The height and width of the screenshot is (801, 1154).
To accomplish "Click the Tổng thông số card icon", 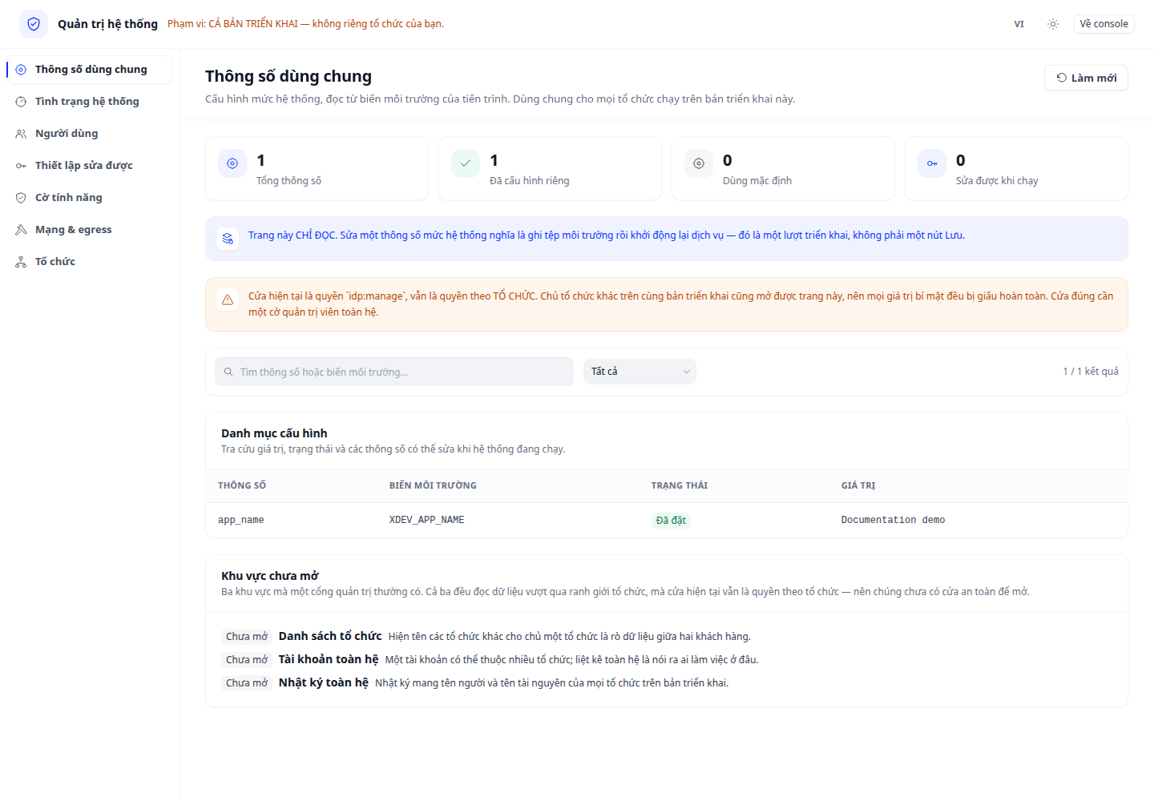I will click(x=232, y=163).
